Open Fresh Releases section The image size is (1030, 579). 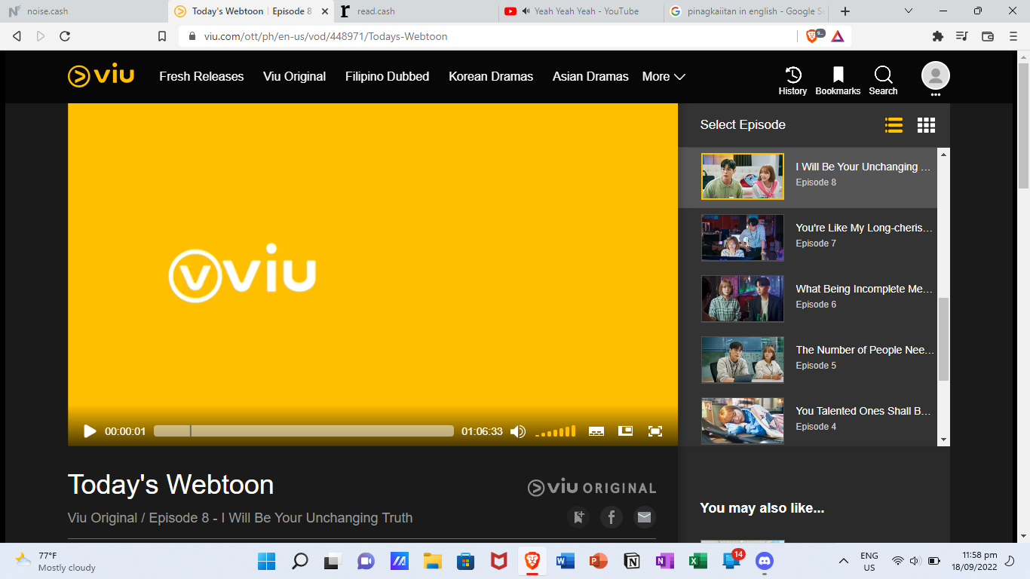201,76
